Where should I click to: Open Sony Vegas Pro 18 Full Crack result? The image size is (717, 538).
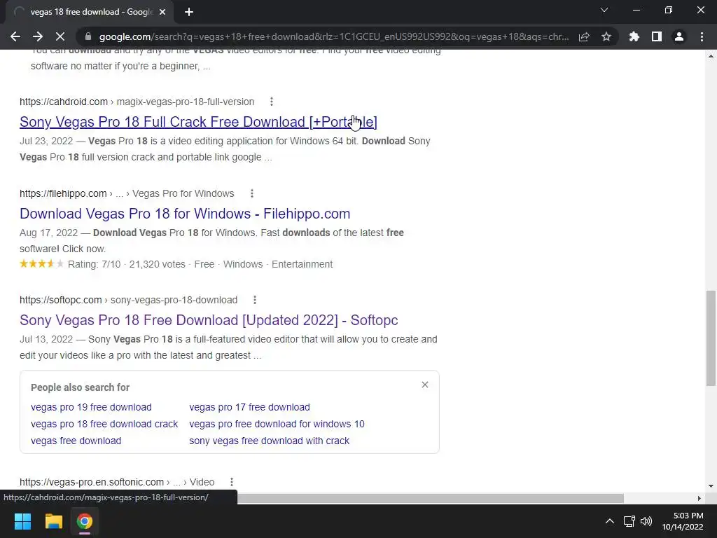click(x=198, y=122)
